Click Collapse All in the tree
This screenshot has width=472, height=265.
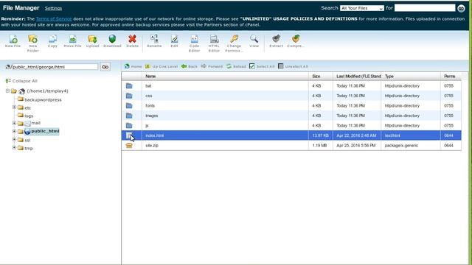click(21, 81)
